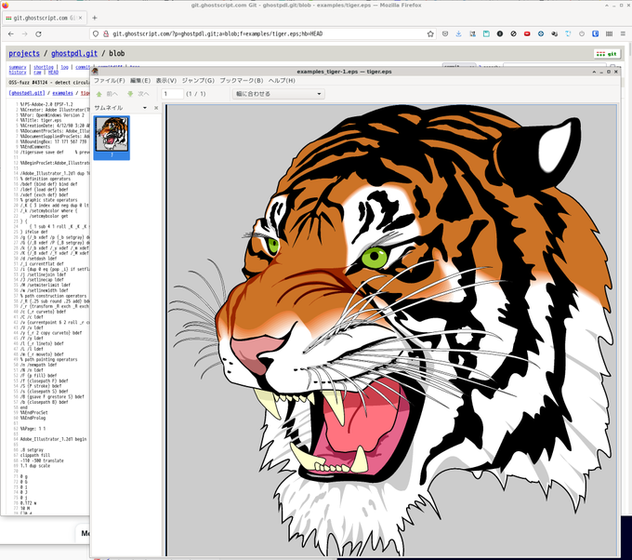Open the ジャンプ(G) menu
The width and height of the screenshot is (632, 560).
198,80
